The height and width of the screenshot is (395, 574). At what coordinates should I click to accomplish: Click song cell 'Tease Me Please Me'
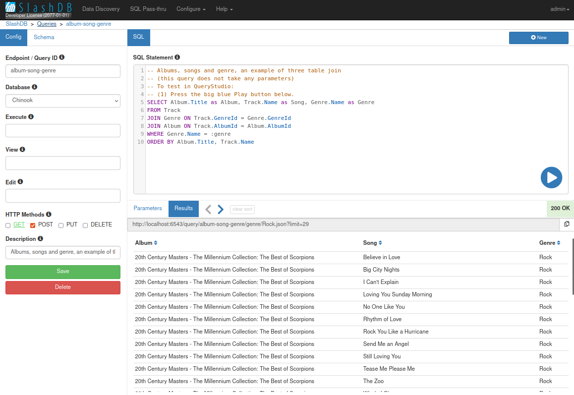pos(389,369)
